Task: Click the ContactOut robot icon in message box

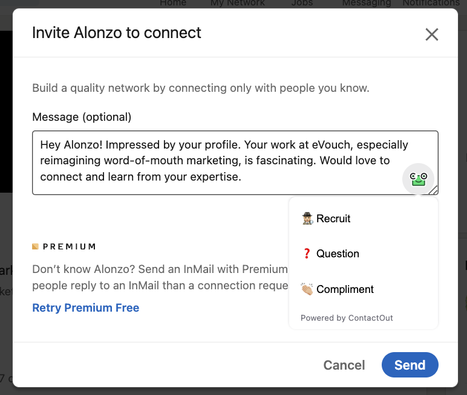Action: (418, 179)
